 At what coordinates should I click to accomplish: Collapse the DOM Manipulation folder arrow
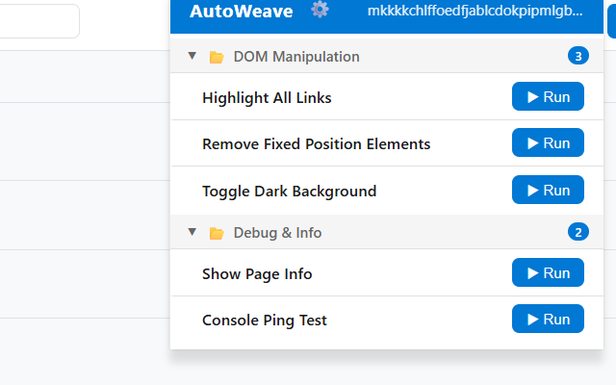tap(192, 56)
